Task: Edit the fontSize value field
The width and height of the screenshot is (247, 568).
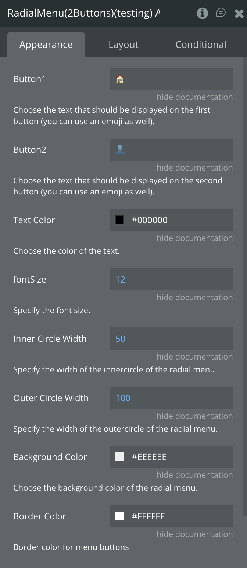Action: (171, 279)
